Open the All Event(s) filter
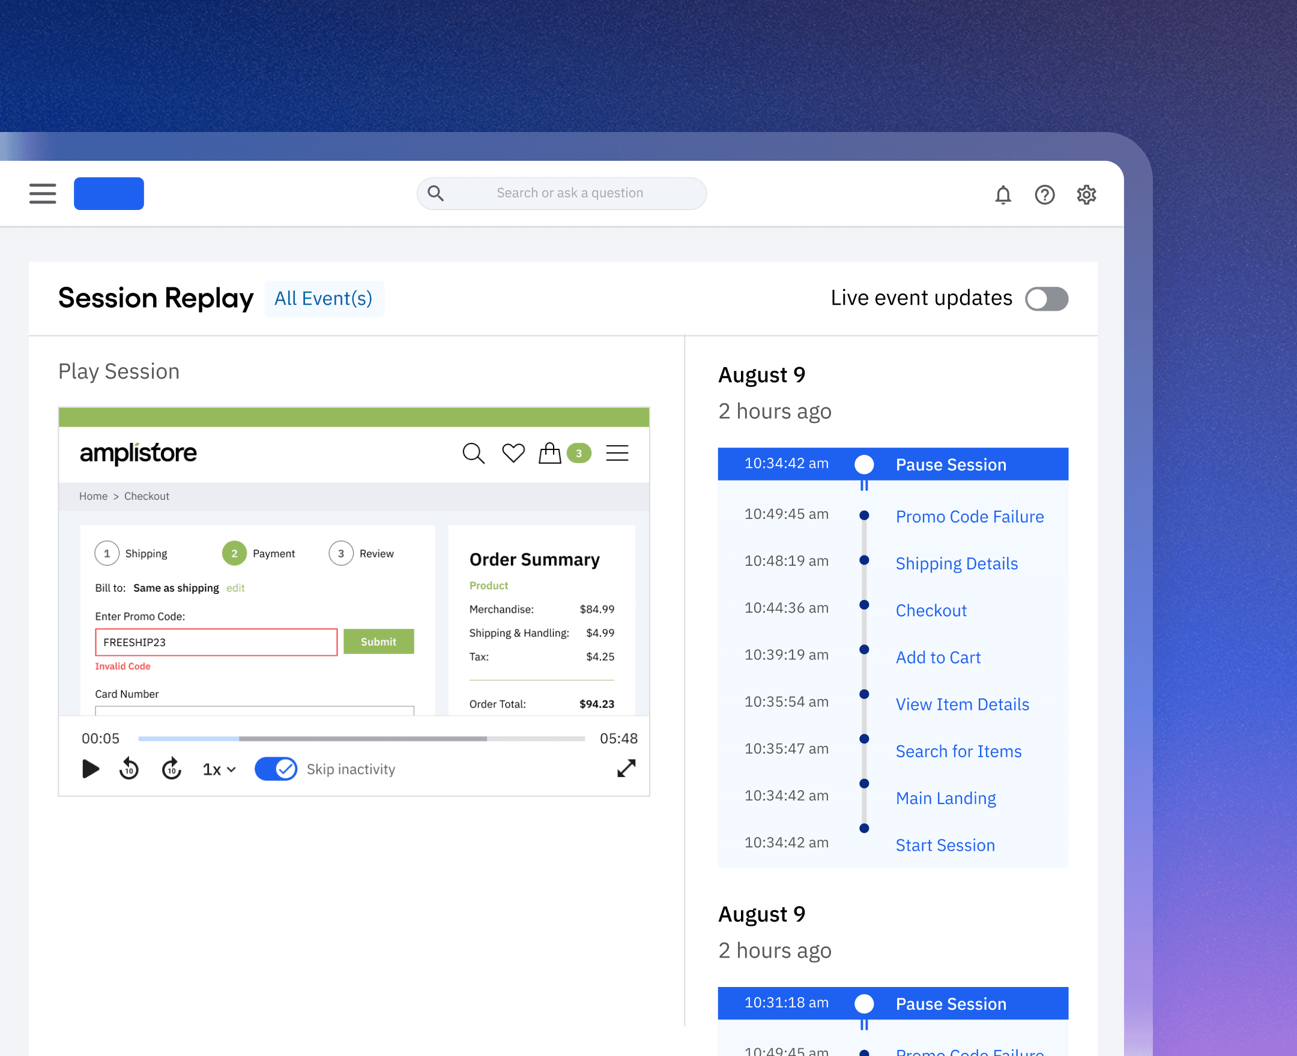Viewport: 1297px width, 1056px height. pos(323,299)
